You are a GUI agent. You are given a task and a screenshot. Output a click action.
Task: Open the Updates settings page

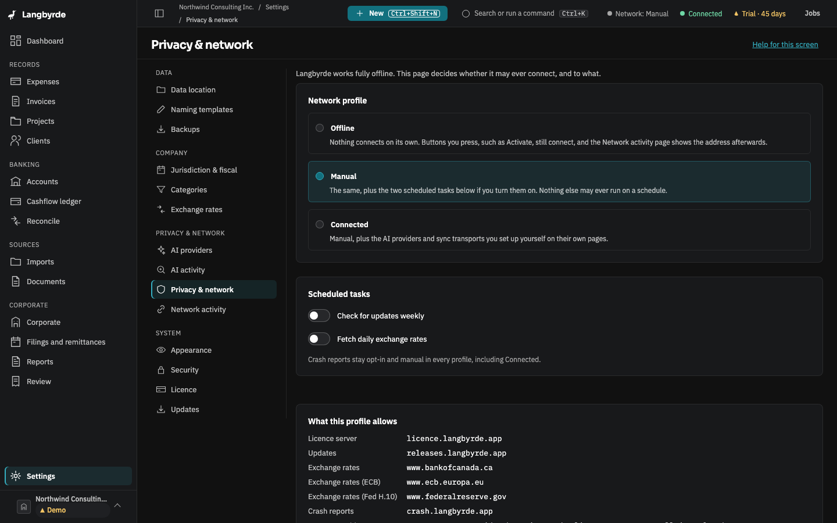[x=214, y=409]
